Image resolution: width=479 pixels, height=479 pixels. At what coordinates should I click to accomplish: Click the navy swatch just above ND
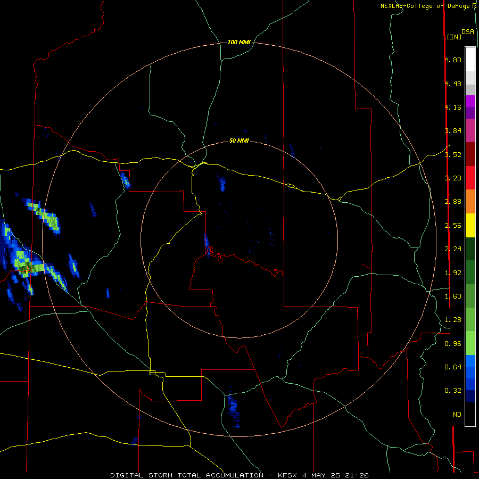point(470,396)
